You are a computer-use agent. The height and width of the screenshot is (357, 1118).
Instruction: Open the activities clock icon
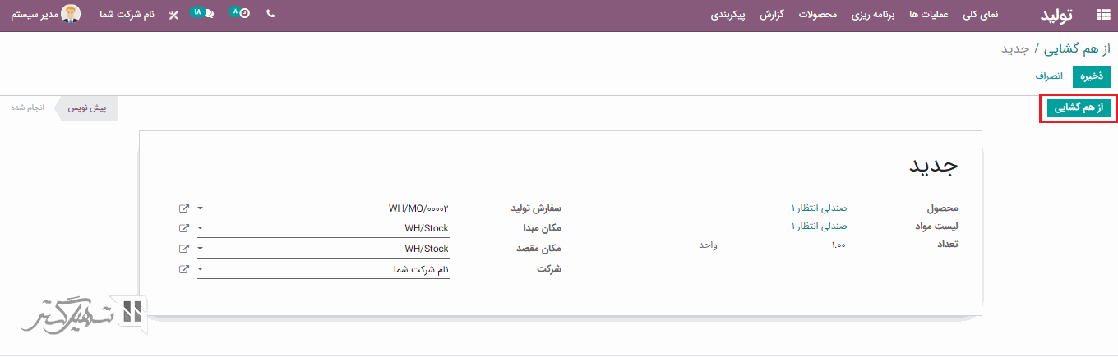[x=243, y=14]
